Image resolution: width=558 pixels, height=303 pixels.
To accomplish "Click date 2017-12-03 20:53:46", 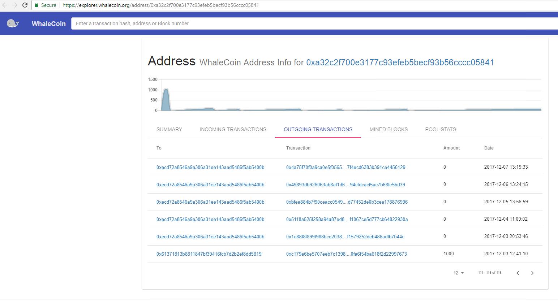I will click(x=506, y=237).
